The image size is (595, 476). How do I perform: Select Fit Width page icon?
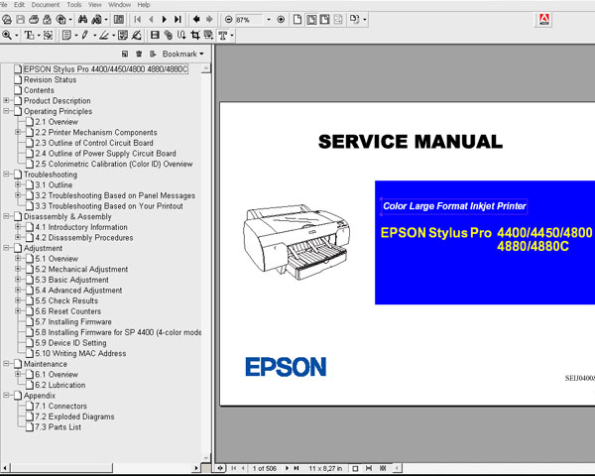(x=325, y=20)
